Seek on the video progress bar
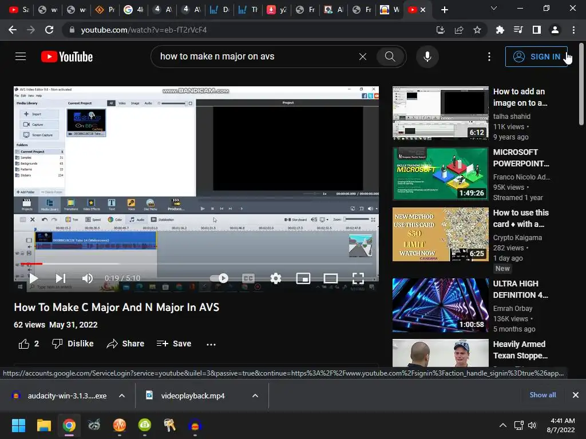Screen dimensions: 586x439 point(196,264)
